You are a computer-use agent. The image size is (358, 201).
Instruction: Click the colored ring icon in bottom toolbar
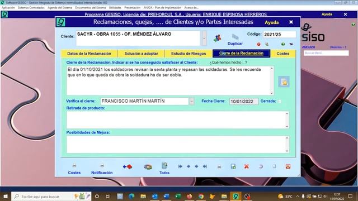(148, 167)
